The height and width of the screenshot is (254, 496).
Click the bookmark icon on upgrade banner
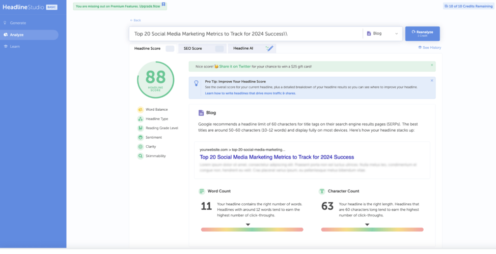point(163,5)
